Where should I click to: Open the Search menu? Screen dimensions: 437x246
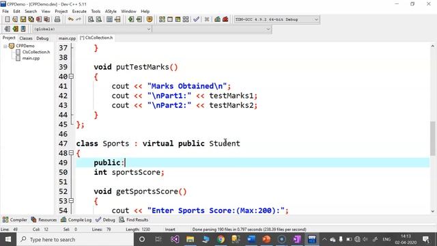[31, 12]
